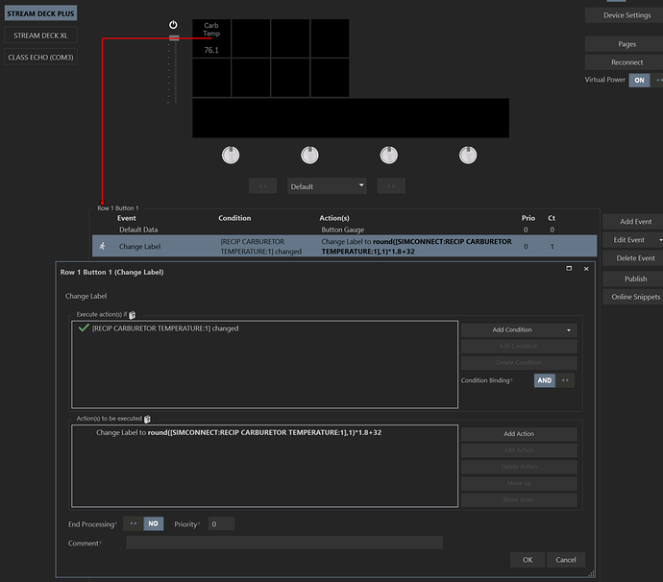Image resolution: width=663 pixels, height=582 pixels.
Task: Go to next page with >> button
Action: click(x=391, y=186)
